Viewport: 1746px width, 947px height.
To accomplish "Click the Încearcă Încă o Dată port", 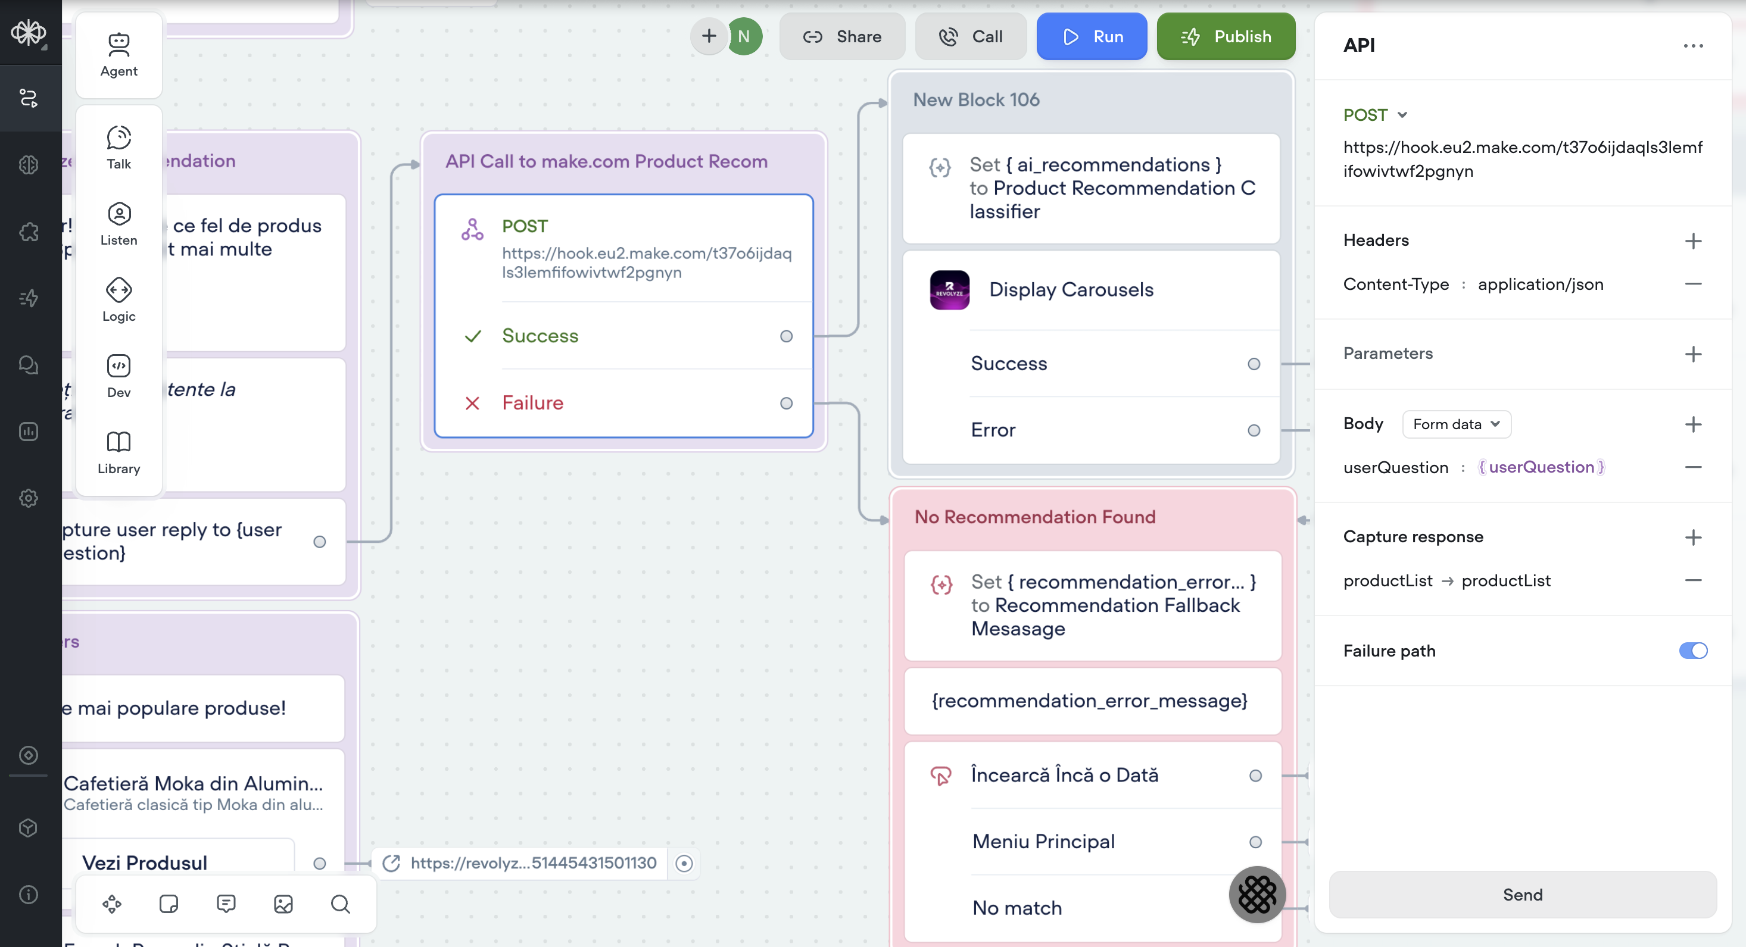I will point(1255,776).
